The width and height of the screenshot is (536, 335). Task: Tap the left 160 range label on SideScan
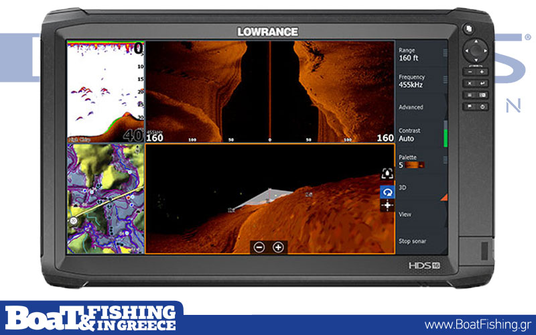pyautogui.click(x=155, y=138)
